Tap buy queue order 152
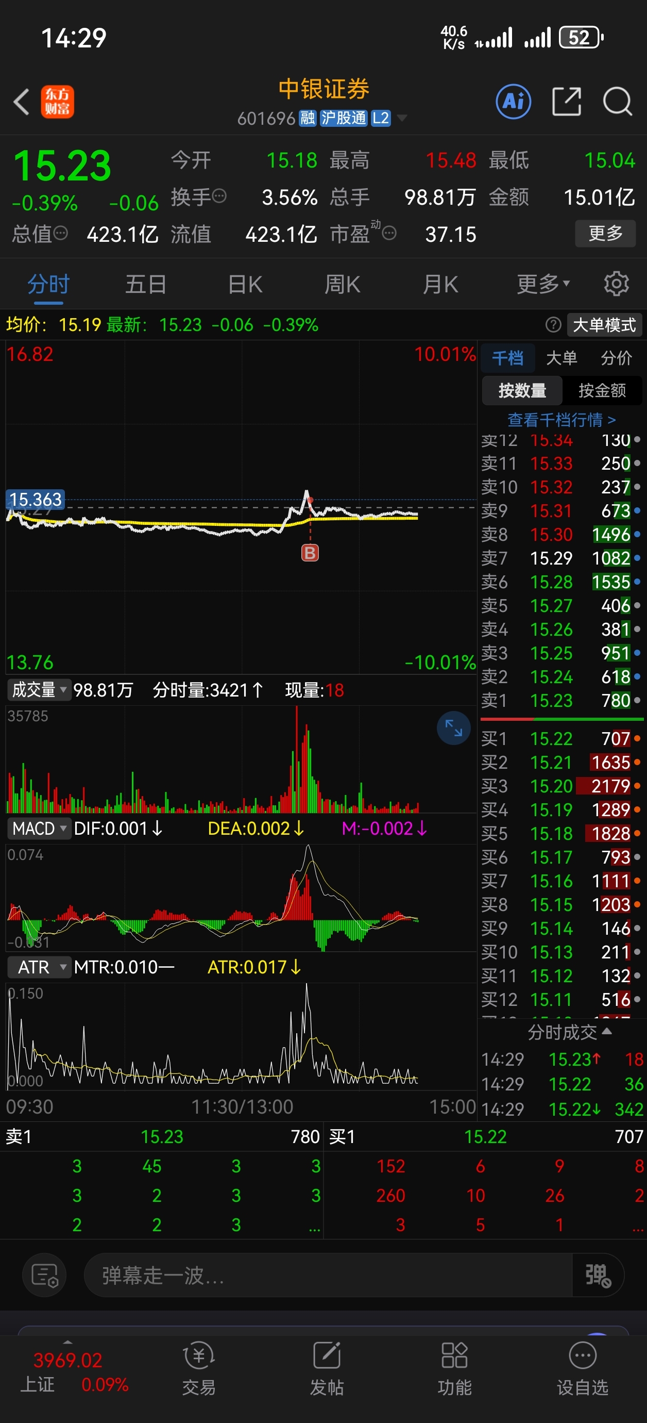 click(x=390, y=1166)
